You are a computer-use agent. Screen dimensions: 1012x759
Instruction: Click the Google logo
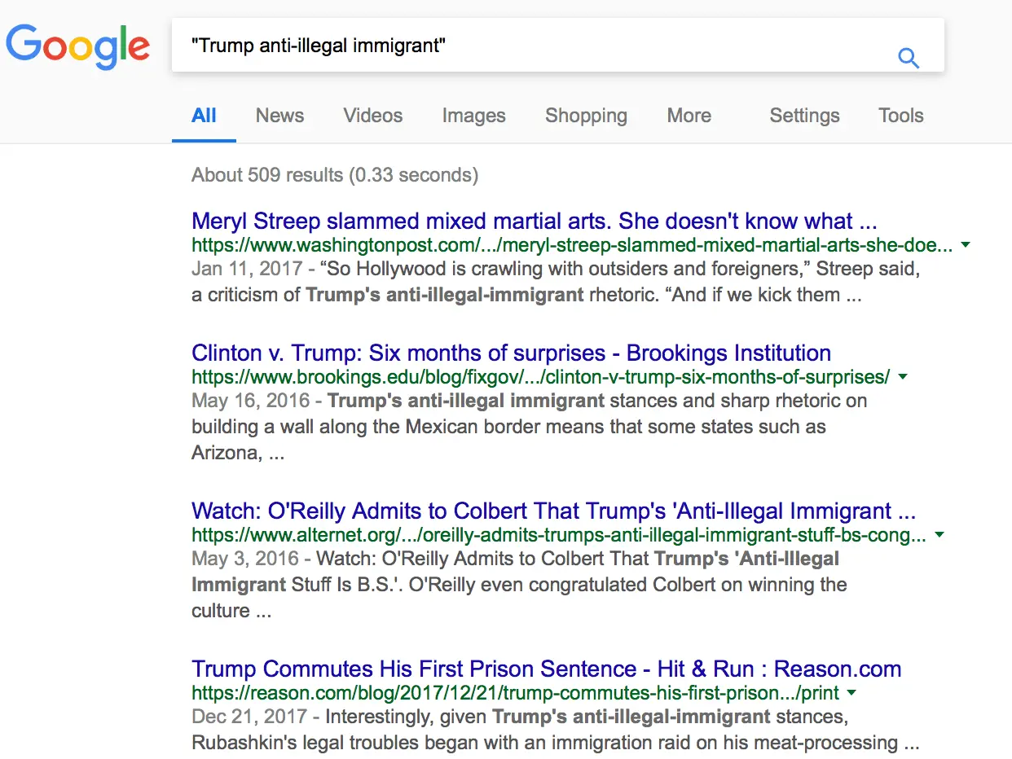(x=78, y=46)
